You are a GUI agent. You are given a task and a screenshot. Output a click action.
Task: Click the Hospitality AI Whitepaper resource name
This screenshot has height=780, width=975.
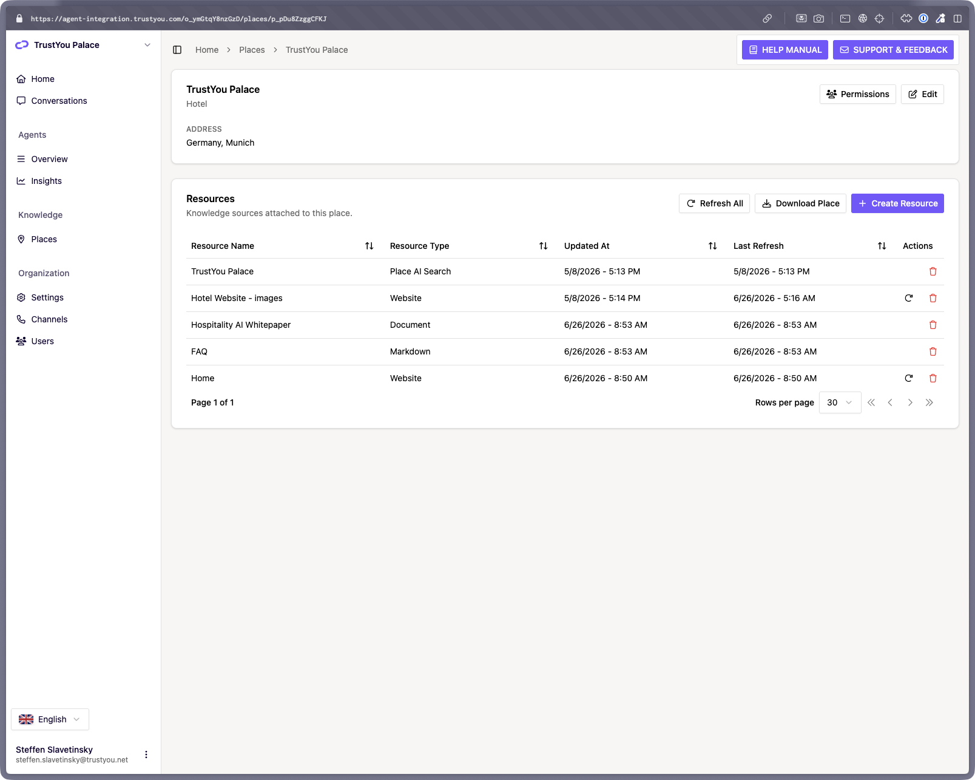pos(241,325)
